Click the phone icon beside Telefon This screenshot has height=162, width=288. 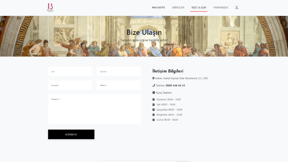(x=154, y=85)
